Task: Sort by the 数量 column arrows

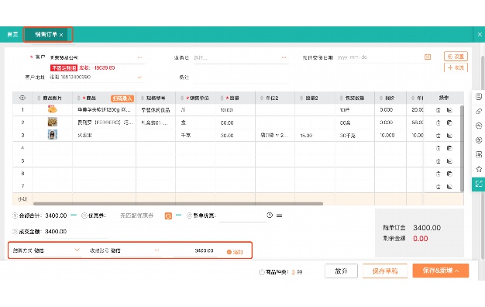Action: pos(222,98)
